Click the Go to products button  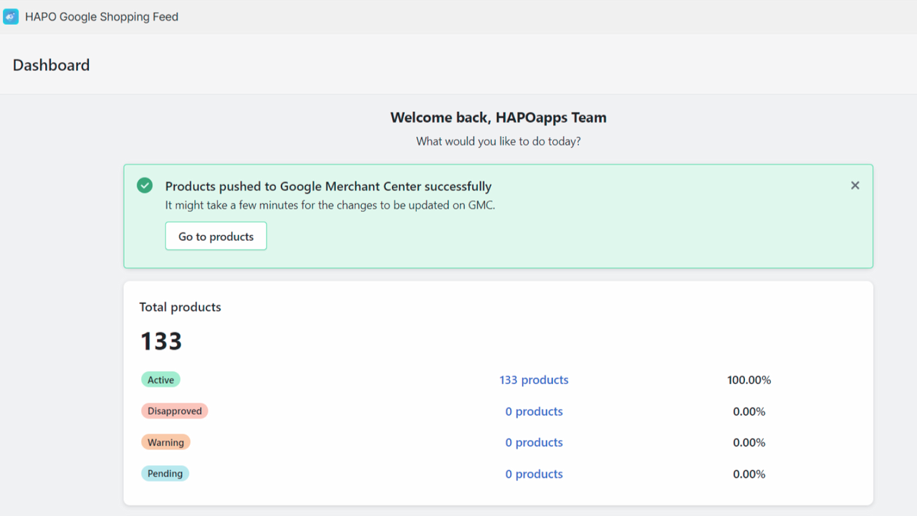[216, 236]
